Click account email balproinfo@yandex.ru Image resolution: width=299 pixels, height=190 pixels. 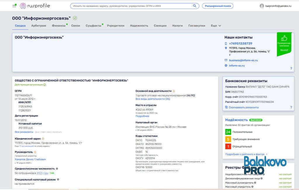(x=278, y=6)
